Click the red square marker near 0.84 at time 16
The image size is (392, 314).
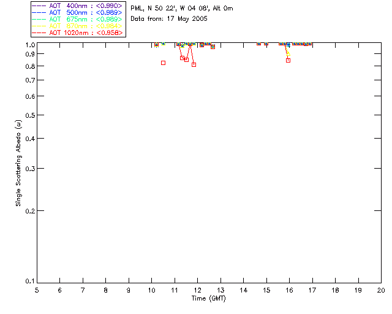(x=288, y=60)
